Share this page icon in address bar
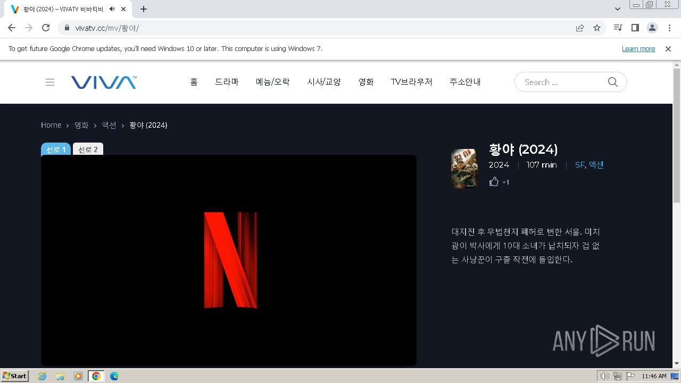681x383 pixels. coord(580,28)
